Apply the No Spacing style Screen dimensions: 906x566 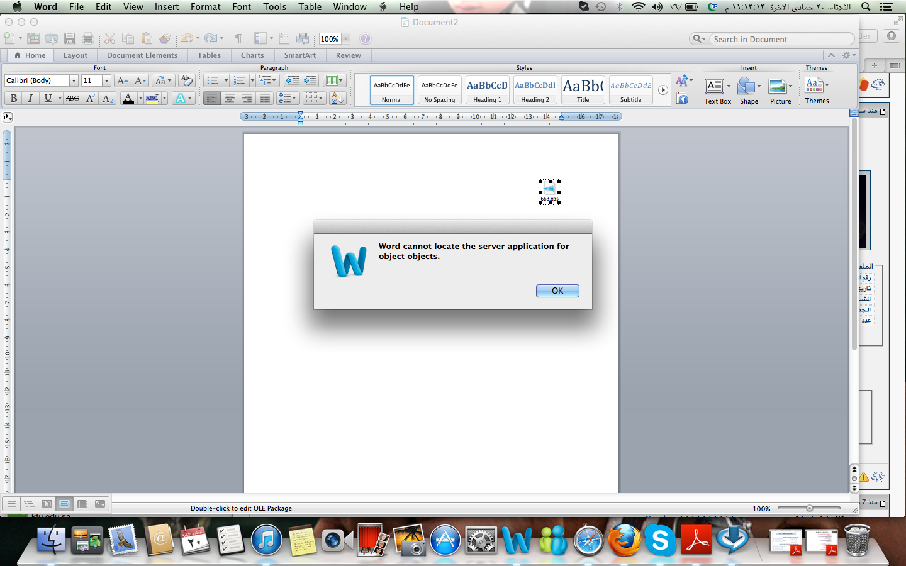click(440, 90)
